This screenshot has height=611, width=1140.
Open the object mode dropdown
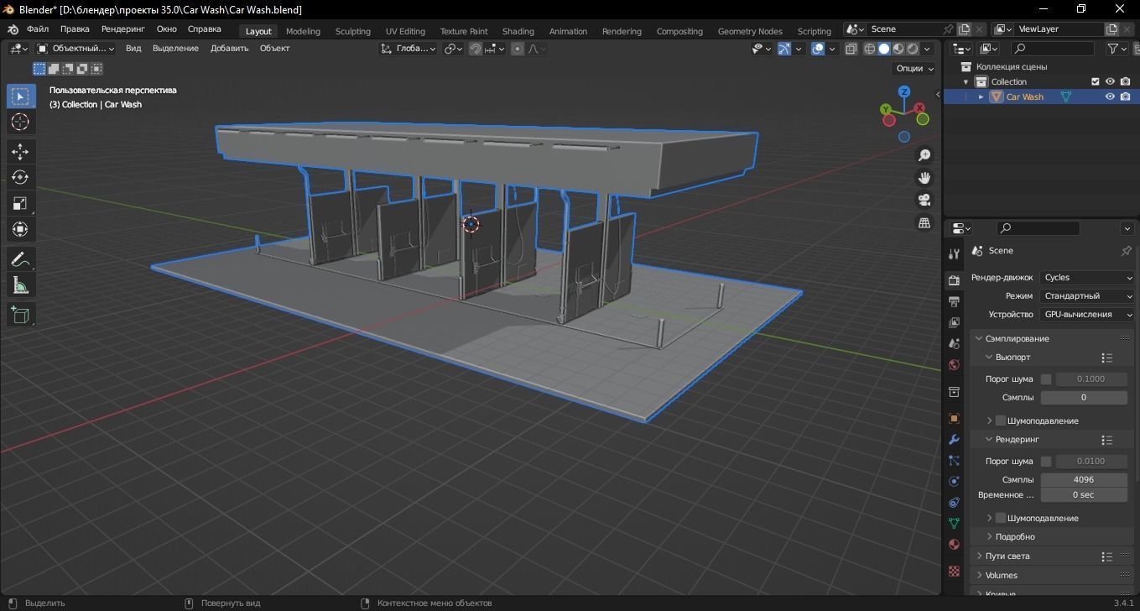click(76, 49)
